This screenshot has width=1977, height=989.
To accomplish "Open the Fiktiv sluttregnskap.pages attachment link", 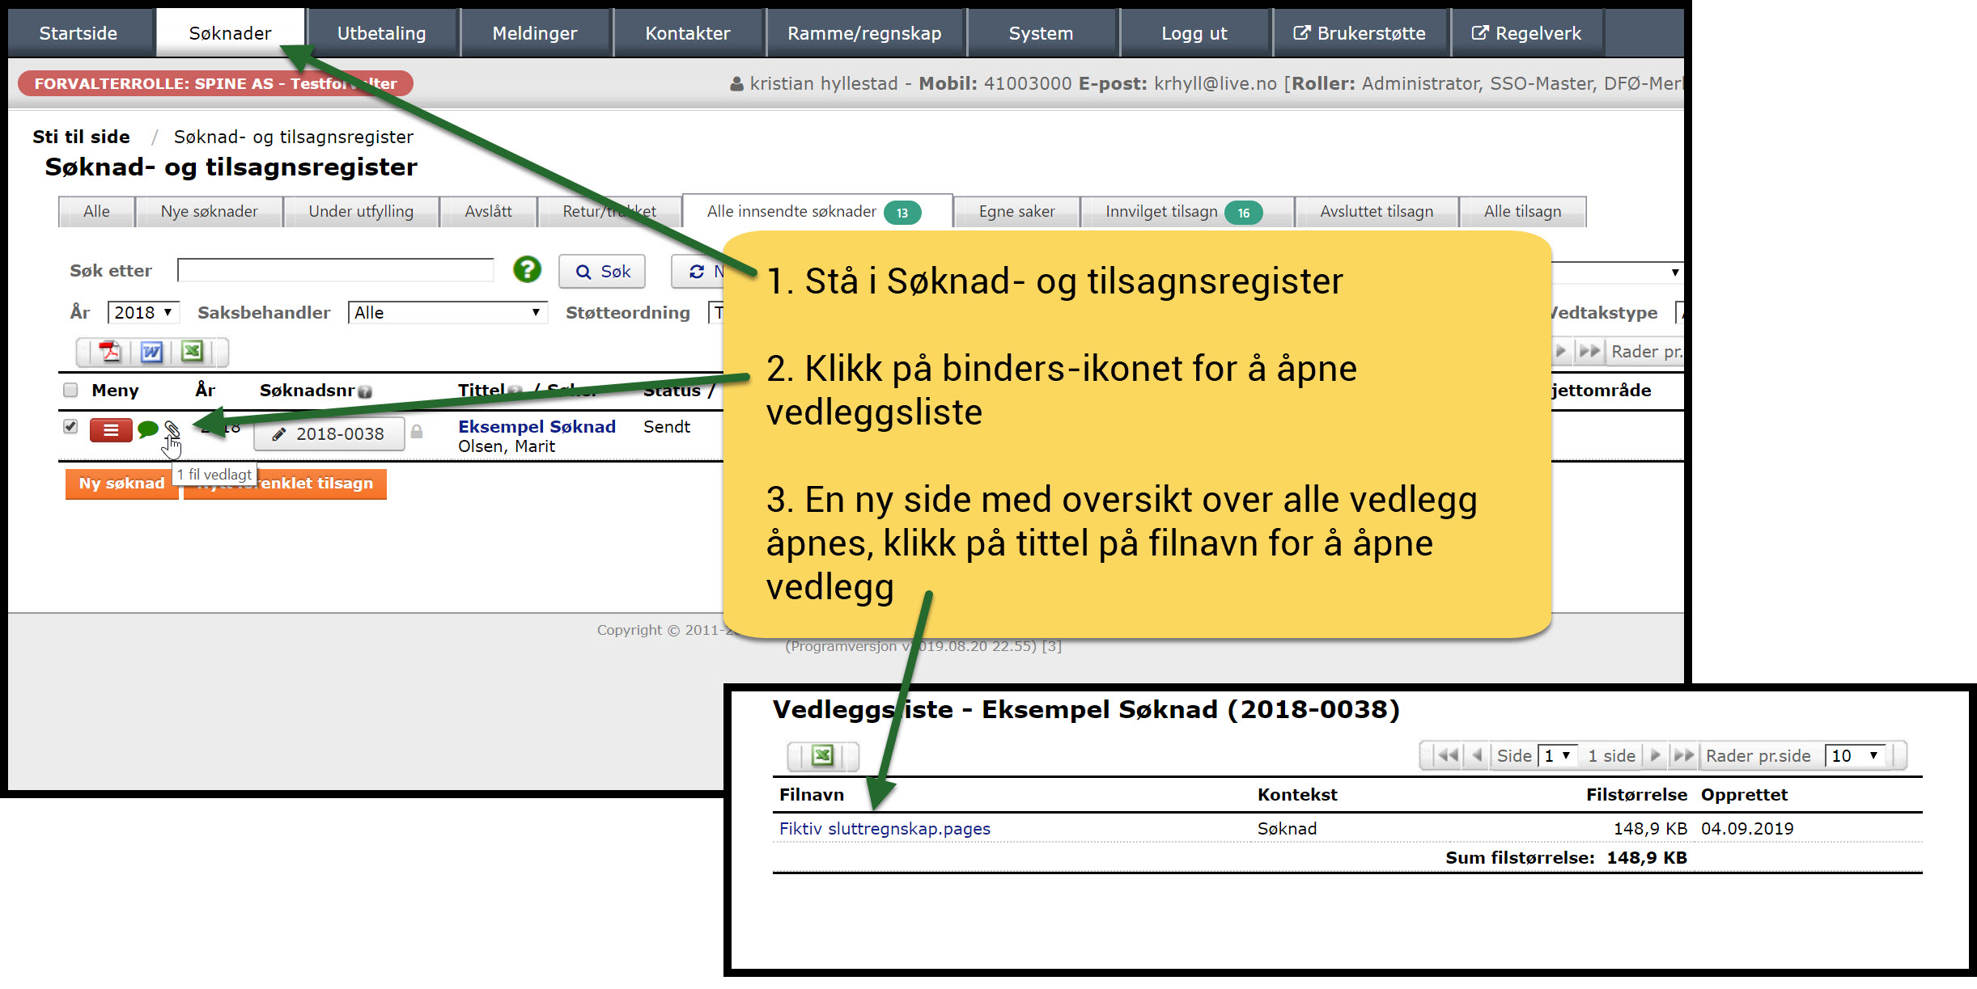I will (x=885, y=829).
